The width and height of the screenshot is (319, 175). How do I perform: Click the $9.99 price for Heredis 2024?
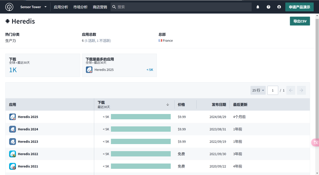(182, 129)
